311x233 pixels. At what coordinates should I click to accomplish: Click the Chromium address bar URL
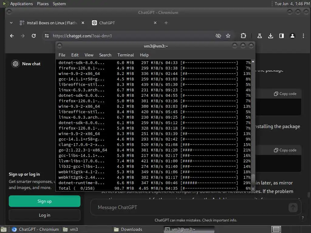click(82, 36)
